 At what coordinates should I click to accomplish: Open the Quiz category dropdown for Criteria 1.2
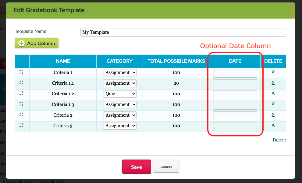tap(120, 94)
